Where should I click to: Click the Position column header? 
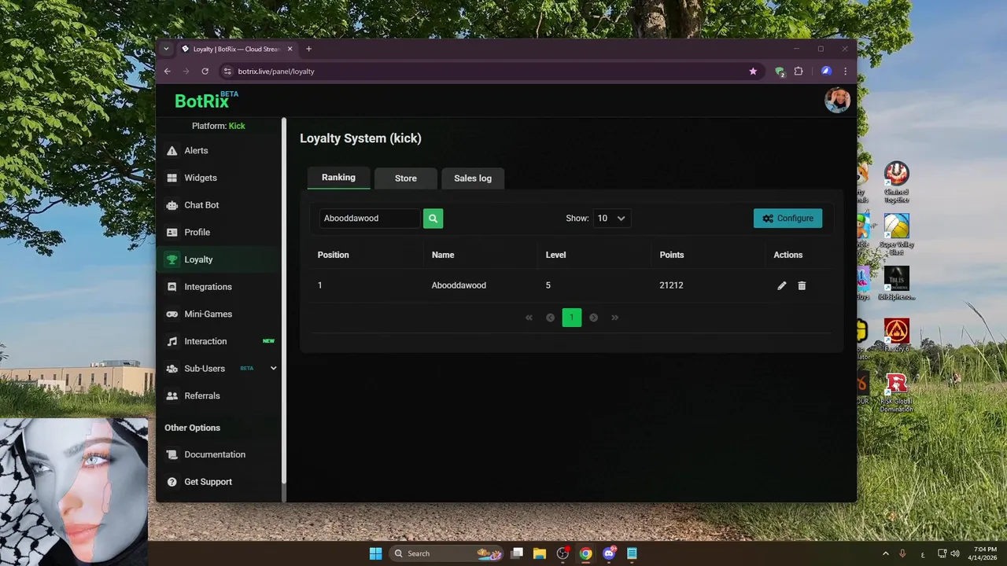(x=334, y=255)
